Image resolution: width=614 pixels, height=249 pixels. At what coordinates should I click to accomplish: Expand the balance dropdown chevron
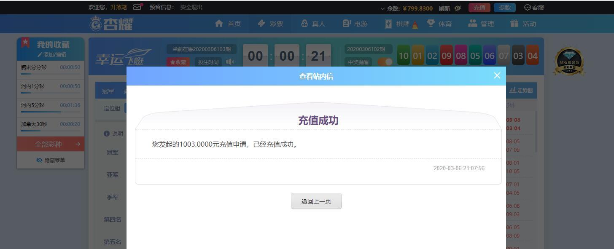(383, 8)
